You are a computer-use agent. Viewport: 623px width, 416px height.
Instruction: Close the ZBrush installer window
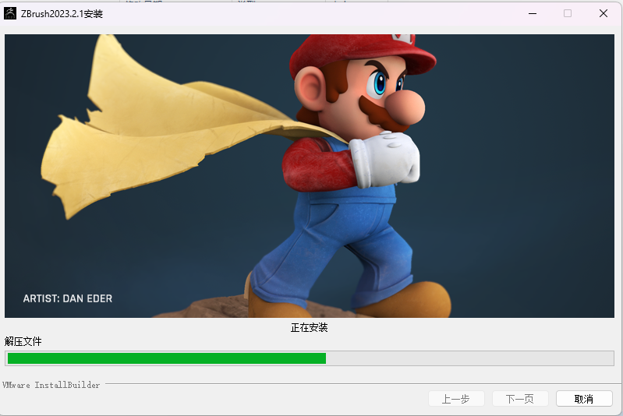604,13
